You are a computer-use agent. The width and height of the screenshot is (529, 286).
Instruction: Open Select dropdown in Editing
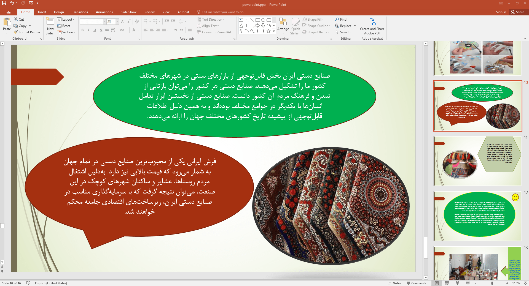(x=343, y=32)
